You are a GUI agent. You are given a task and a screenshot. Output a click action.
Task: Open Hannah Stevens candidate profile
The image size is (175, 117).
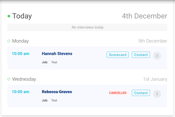coord(57,54)
